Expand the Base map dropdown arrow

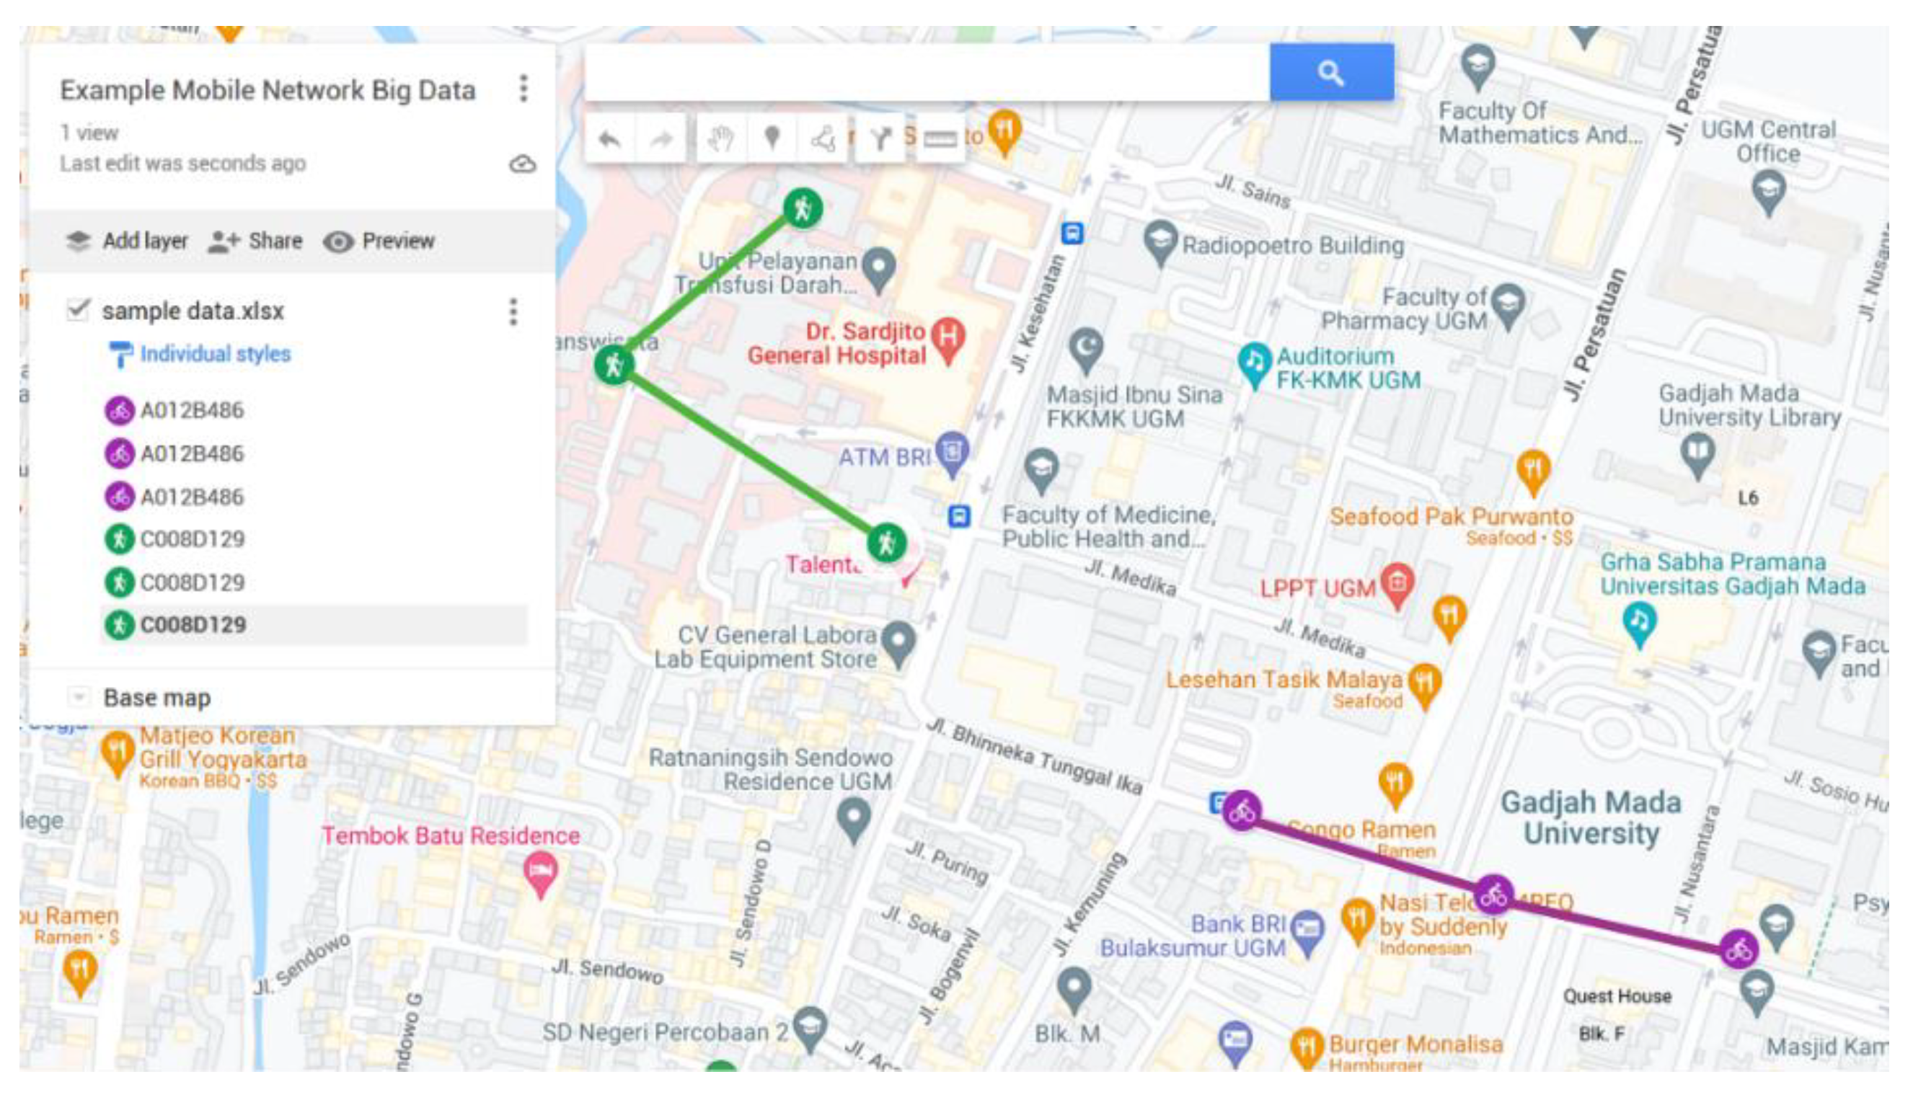pos(78,696)
